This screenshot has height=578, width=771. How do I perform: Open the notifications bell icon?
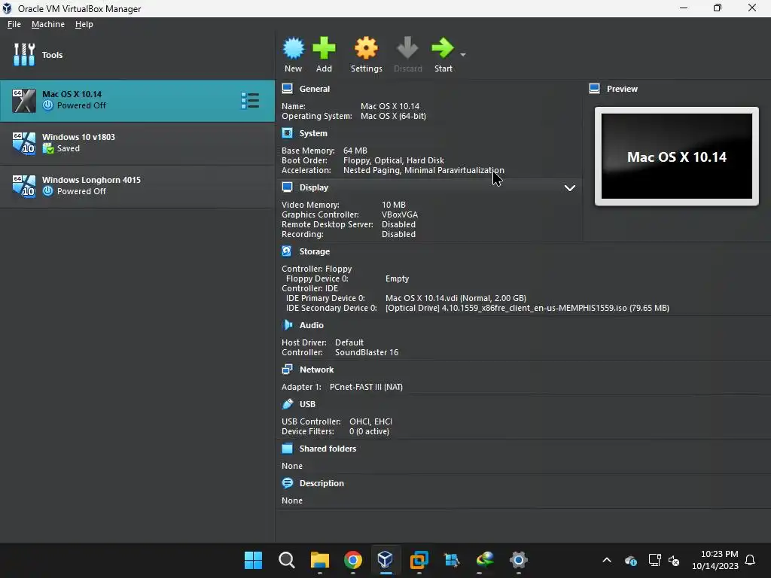751,560
